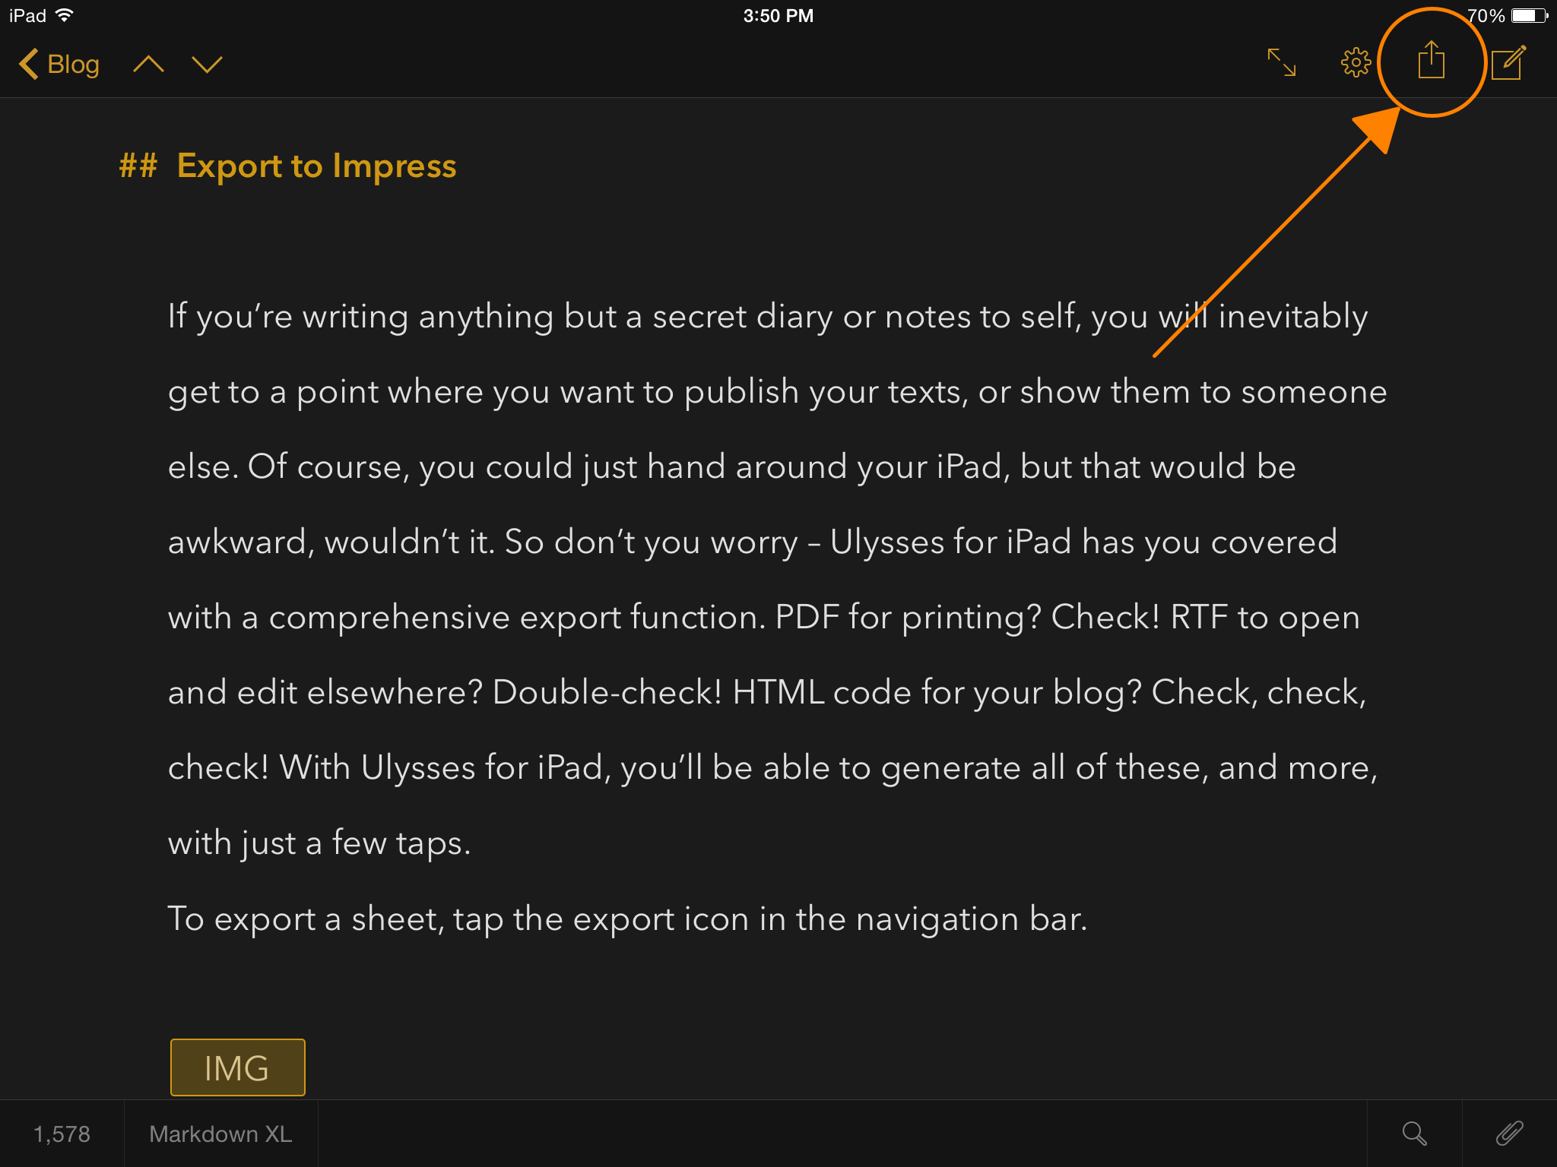Open the 1,578 word count statistics
The image size is (1557, 1167).
click(x=62, y=1134)
